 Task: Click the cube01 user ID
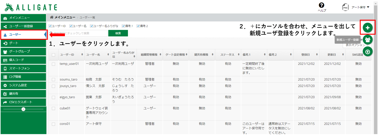pyautogui.click(x=65, y=108)
